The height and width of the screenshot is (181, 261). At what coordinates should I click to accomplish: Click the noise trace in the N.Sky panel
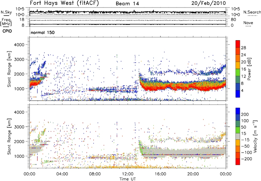click(128, 12)
